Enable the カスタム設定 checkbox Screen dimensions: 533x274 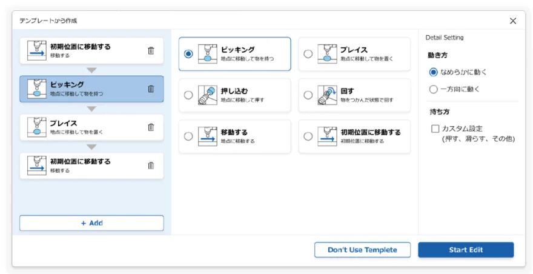(x=435, y=129)
